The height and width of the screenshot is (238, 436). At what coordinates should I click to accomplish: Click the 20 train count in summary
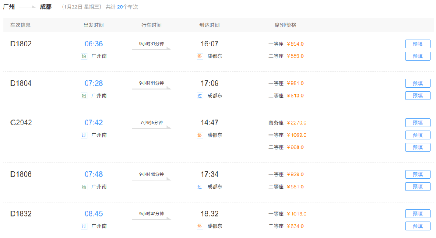[x=120, y=7]
